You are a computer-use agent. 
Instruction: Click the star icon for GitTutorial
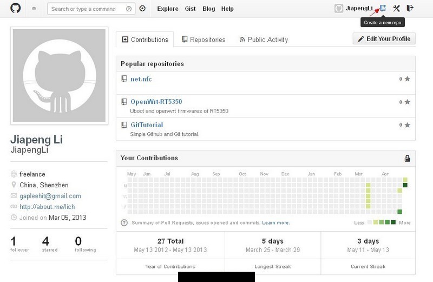(x=408, y=125)
